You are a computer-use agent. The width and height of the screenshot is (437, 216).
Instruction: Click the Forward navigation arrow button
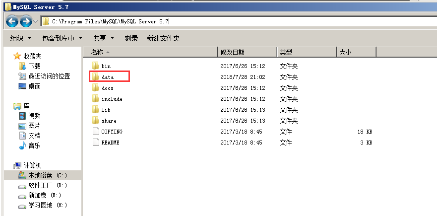pos(26,21)
